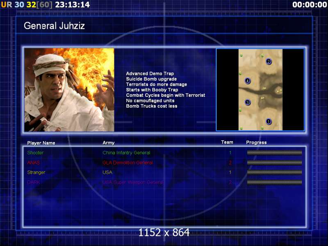Screen dimensions: 328x246
Task: Click DARK's loading progress bar
Action: click(x=274, y=182)
